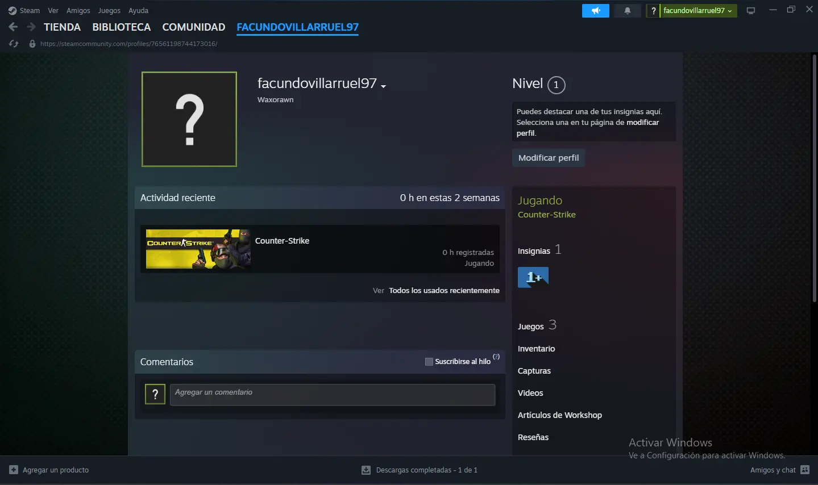The height and width of the screenshot is (485, 818).
Task: Click the steamcommunity profile URL in the address bar
Action: 129,44
